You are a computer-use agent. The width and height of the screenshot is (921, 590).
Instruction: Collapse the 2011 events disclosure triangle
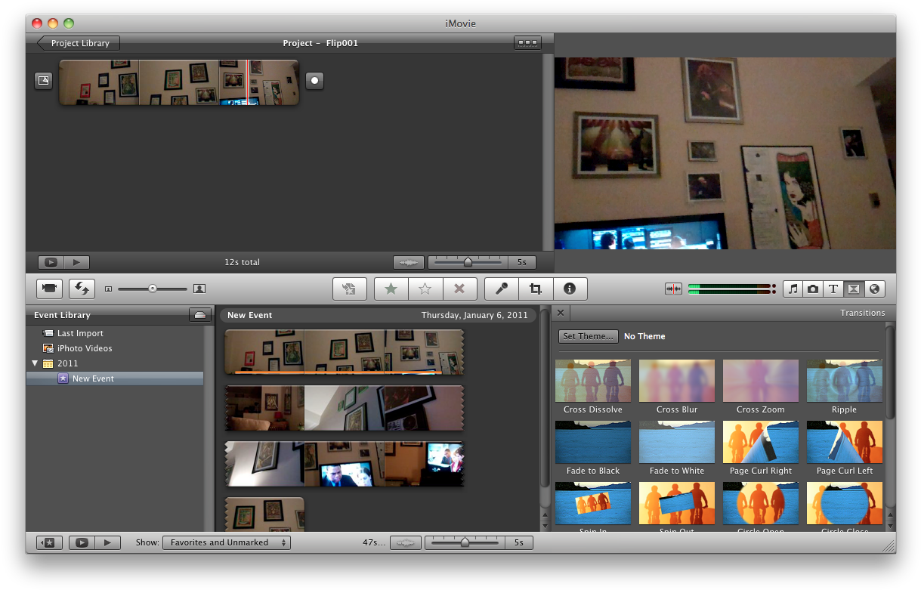pos(34,363)
